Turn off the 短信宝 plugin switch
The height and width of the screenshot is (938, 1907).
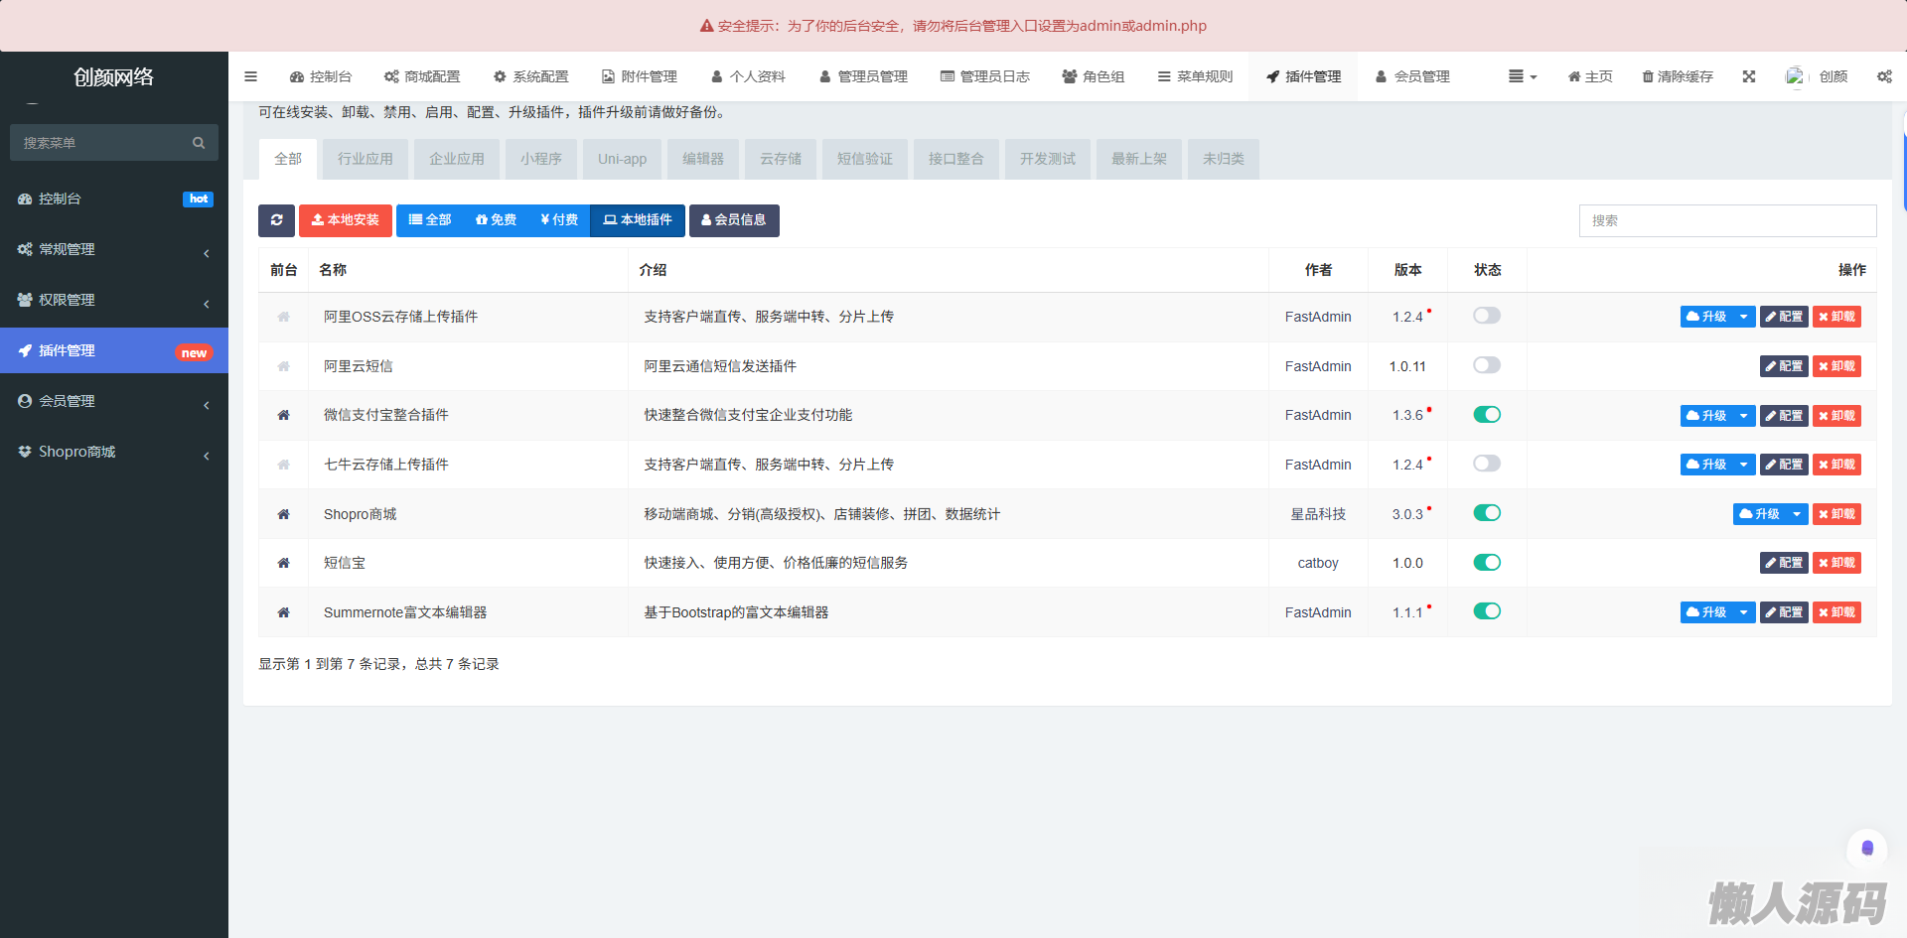[x=1486, y=563]
